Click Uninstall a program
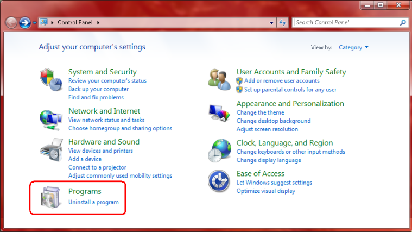 93,202
